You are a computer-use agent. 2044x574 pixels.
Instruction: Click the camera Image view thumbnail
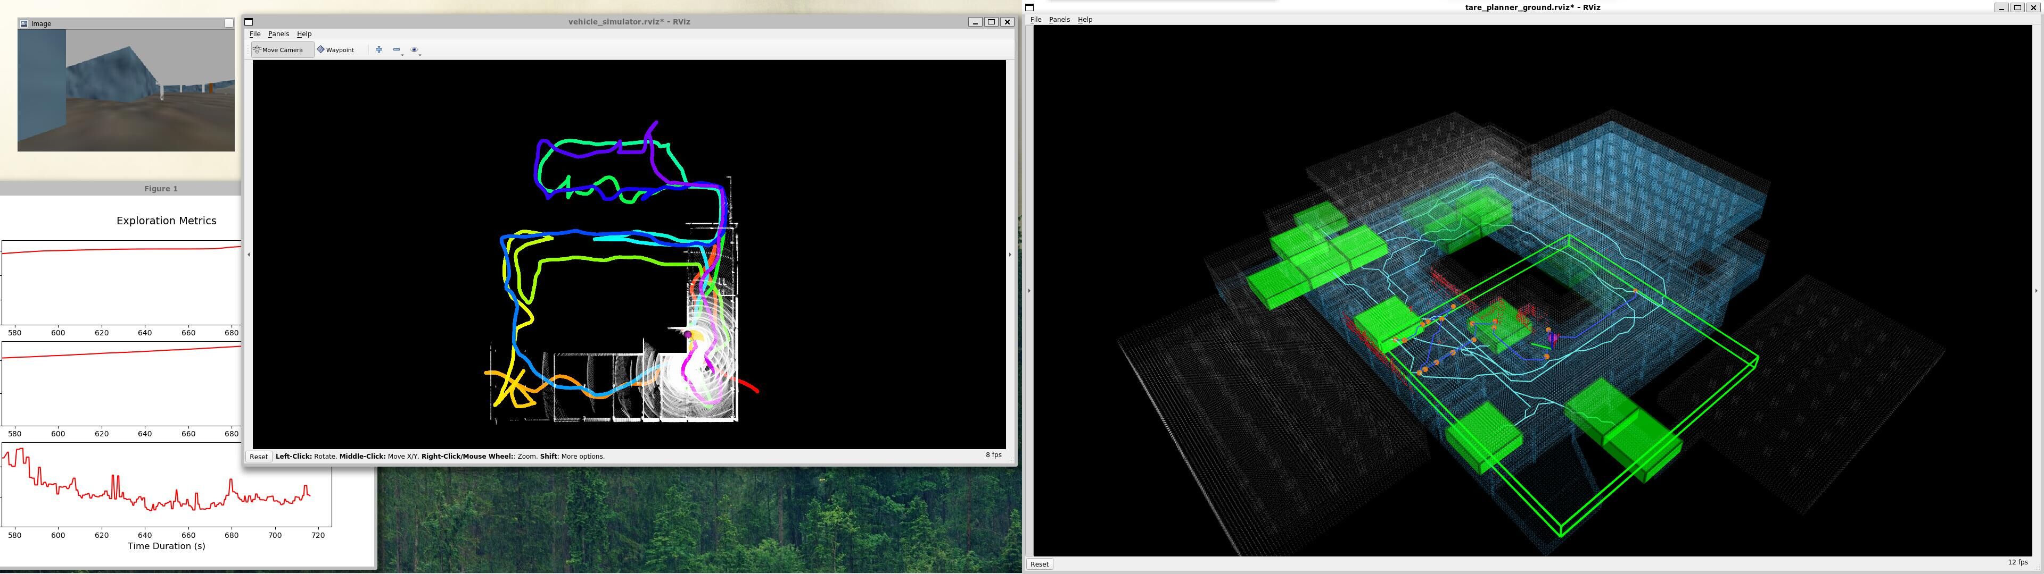[126, 90]
